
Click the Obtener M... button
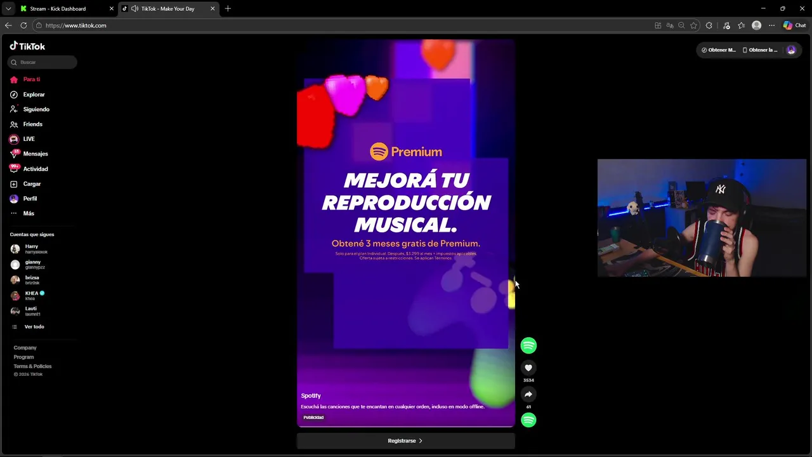coord(719,50)
